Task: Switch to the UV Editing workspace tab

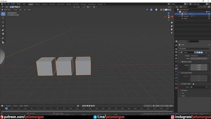Action: tap(52, 4)
